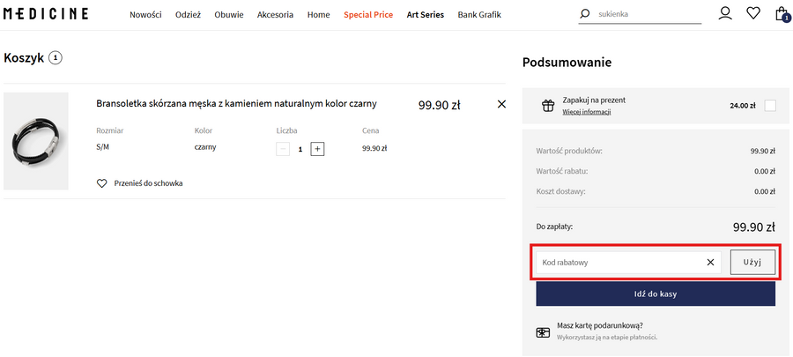Decrease quantity with the minus button
This screenshot has width=793, height=357.
tap(283, 149)
